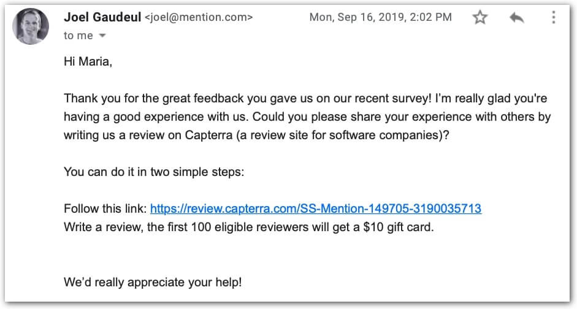Expand recipient details arrow beside 'to me'
The width and height of the screenshot is (577, 309).
(102, 36)
